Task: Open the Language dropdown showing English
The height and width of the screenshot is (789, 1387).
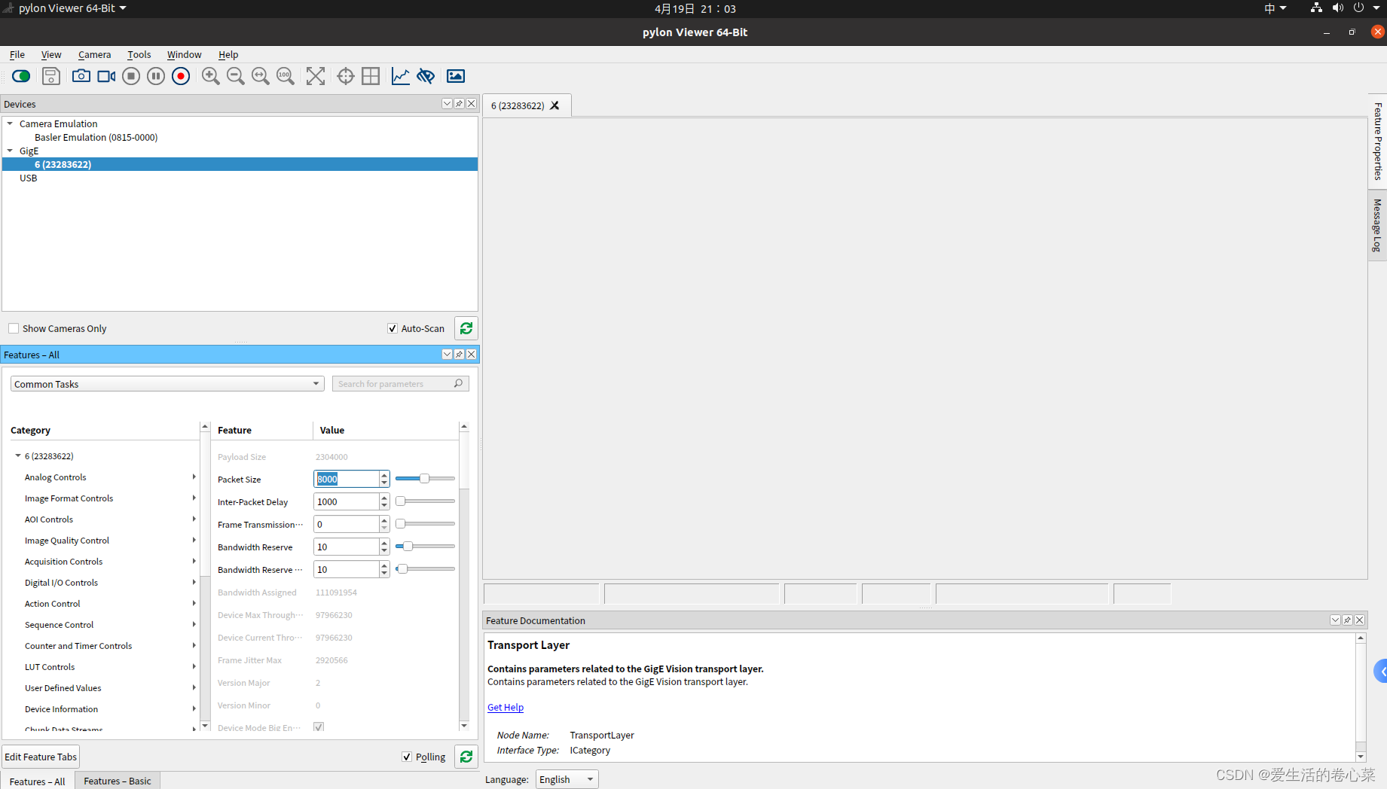Action: tap(567, 779)
